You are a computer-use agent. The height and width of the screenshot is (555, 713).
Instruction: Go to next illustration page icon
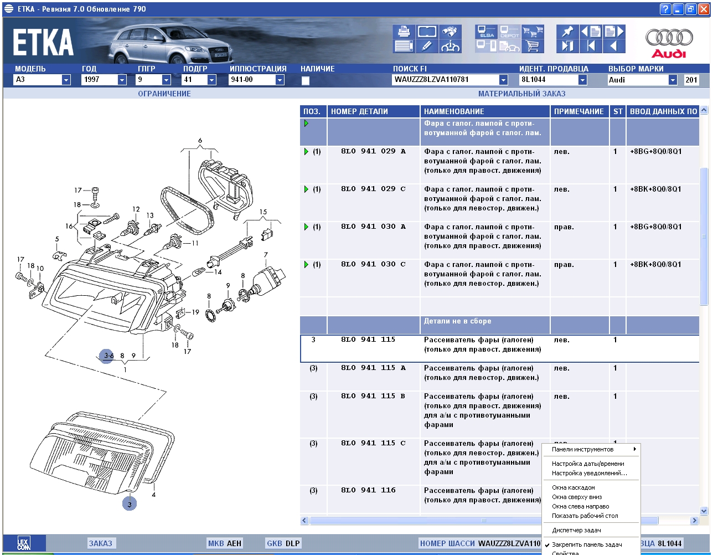tap(614, 32)
